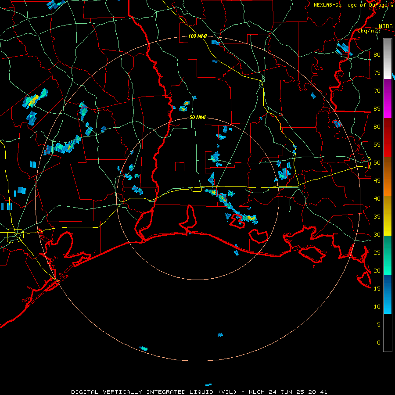Click the 45 value on the color scale
The height and width of the screenshot is (395, 395).
[377, 181]
